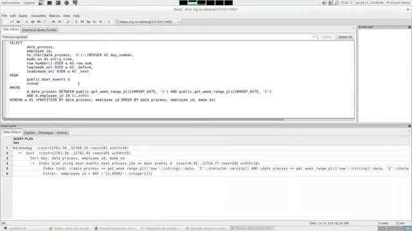Open the Favourites menu

[39, 15]
